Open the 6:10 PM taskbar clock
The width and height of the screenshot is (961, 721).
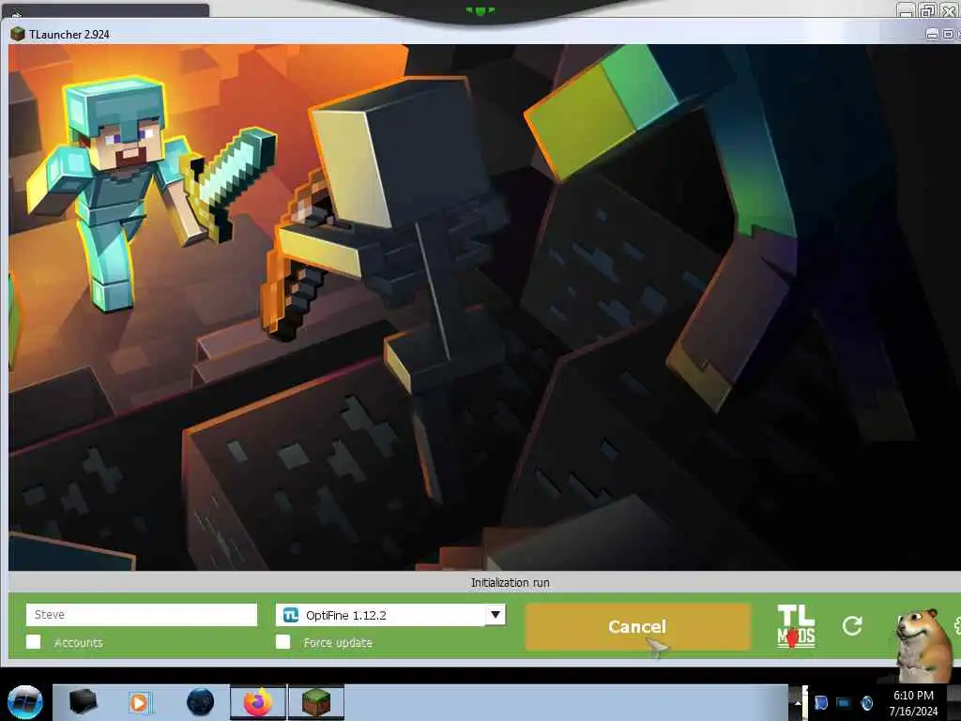(x=913, y=703)
